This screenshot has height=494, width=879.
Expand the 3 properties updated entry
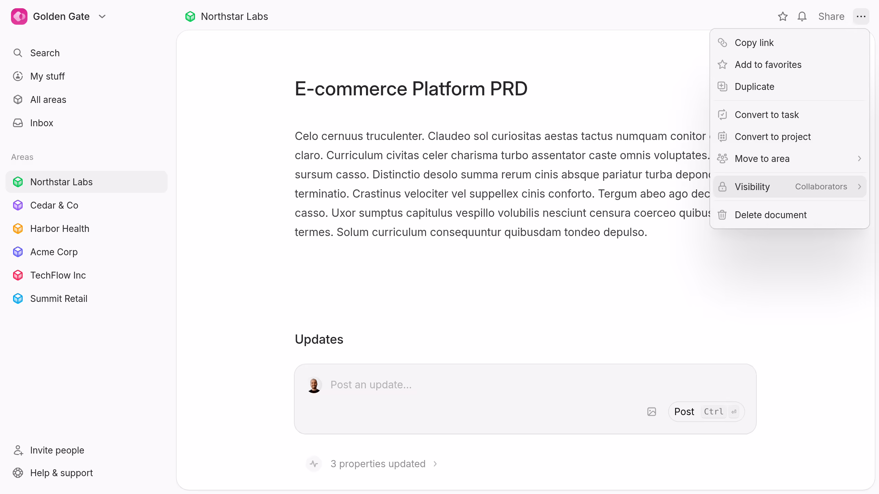(378, 464)
